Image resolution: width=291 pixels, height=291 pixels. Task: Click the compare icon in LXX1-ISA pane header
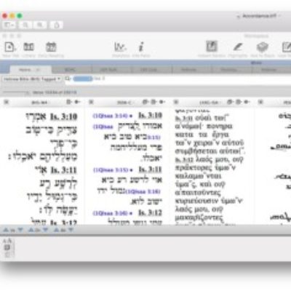point(230,102)
